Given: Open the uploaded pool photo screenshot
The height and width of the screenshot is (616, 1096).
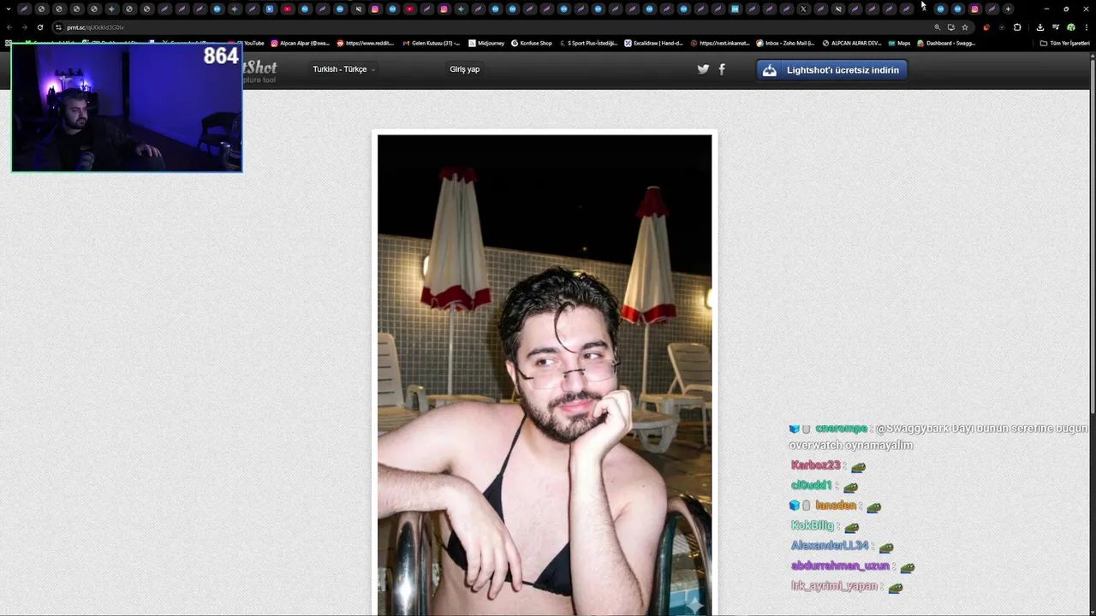Looking at the screenshot, I should click(x=545, y=375).
